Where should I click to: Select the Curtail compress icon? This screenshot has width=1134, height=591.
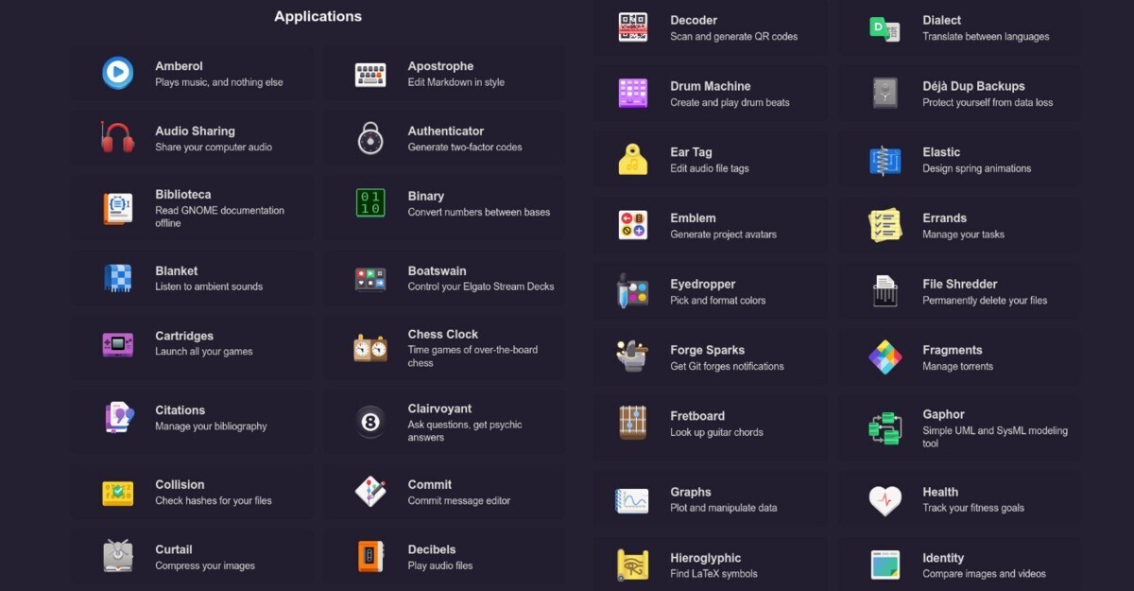(x=118, y=556)
